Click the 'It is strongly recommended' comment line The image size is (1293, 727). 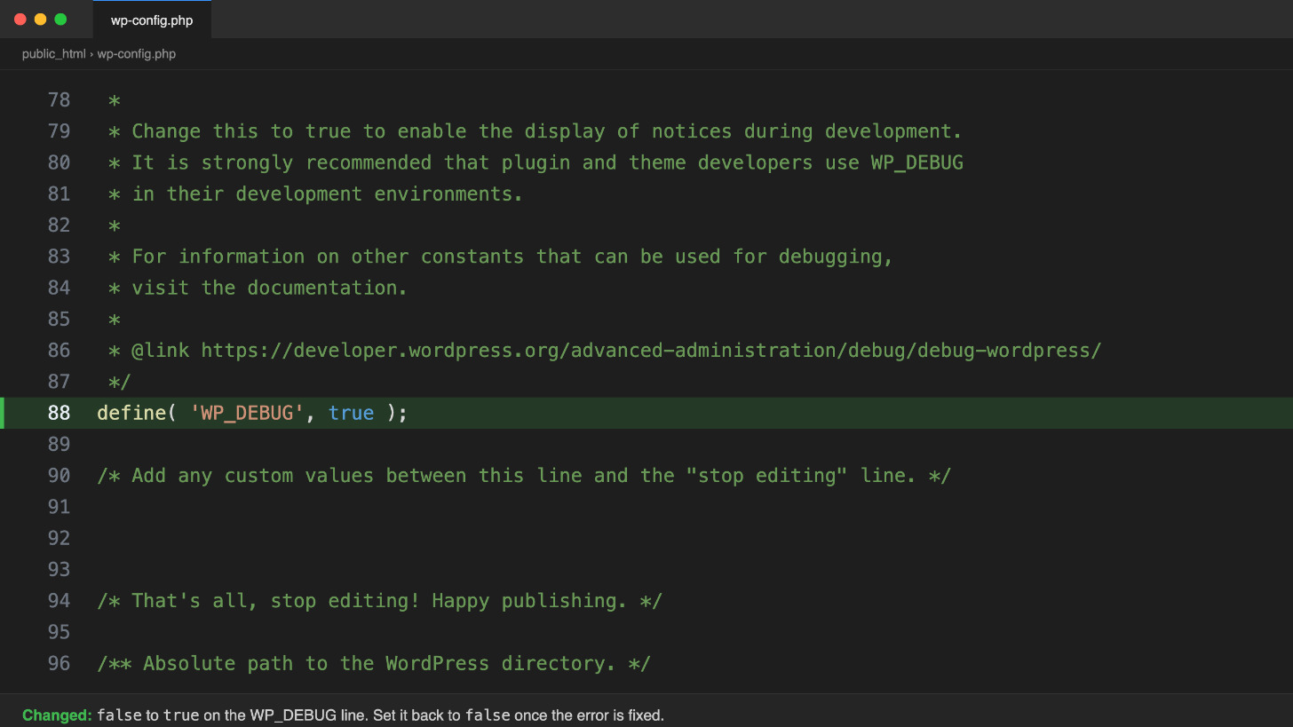pos(535,162)
